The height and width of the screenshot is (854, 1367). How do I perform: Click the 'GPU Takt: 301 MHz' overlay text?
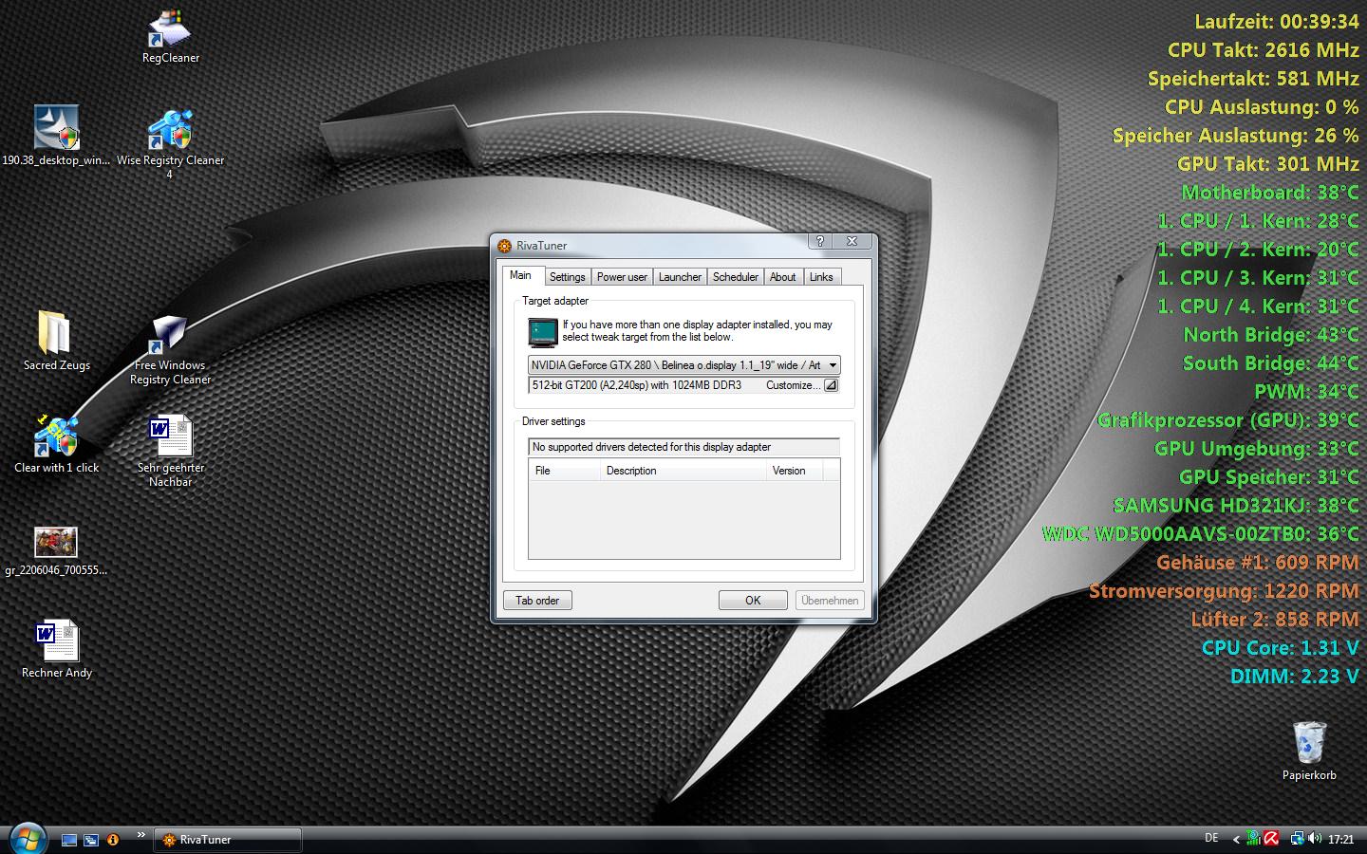[1268, 164]
